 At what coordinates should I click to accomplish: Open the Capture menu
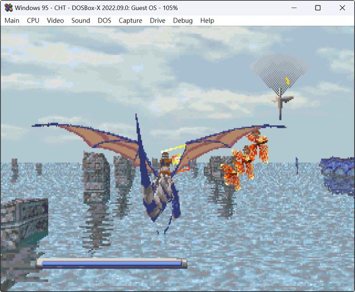click(x=130, y=21)
